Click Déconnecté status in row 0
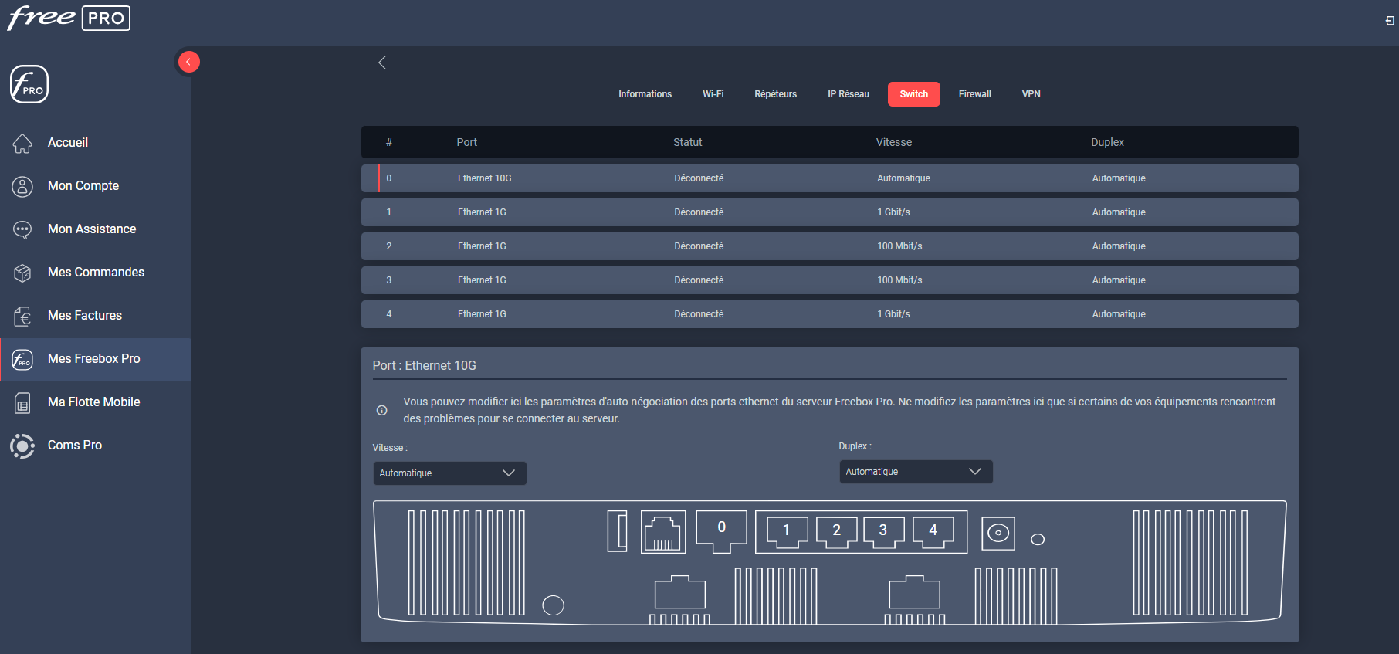1399x654 pixels. click(x=699, y=178)
